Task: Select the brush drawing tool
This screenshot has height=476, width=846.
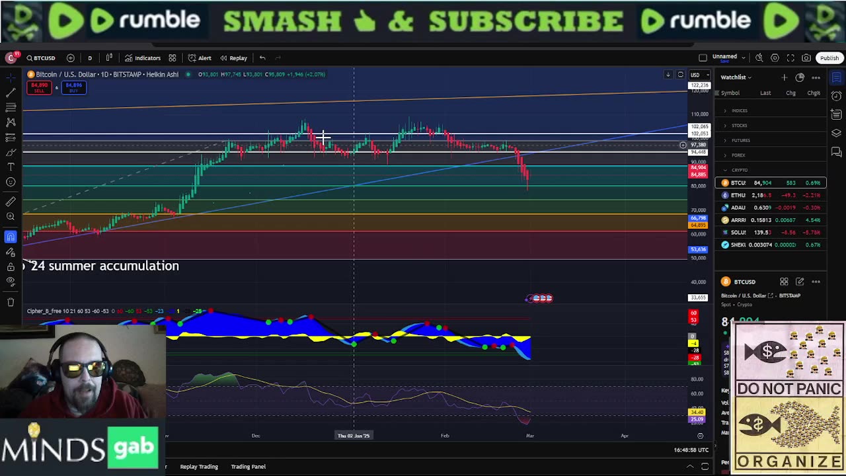Action: [11, 153]
